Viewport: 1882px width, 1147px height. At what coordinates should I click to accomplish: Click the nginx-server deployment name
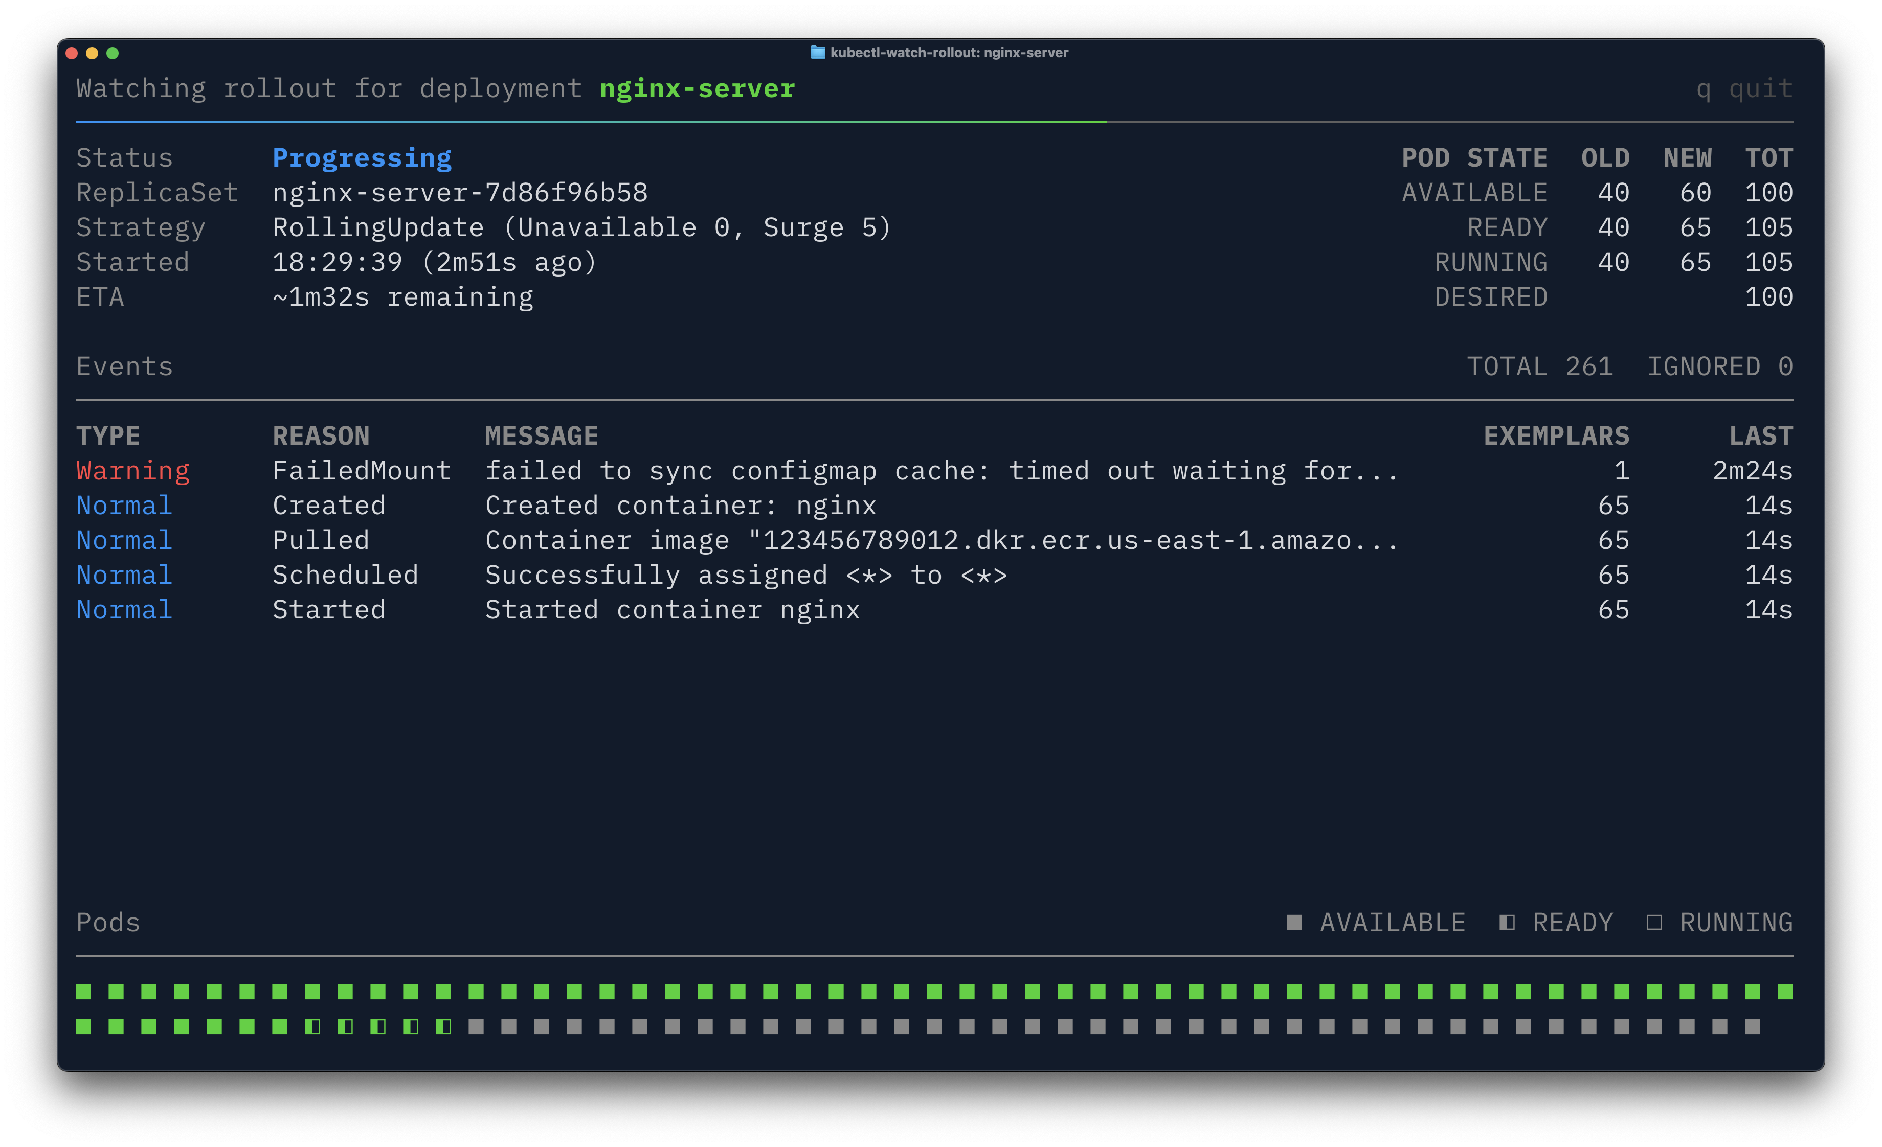pyautogui.click(x=697, y=88)
